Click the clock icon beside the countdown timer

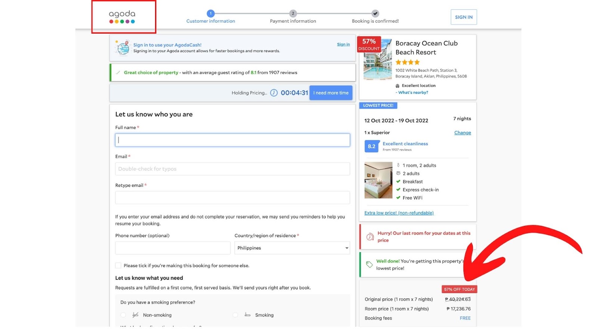tap(274, 93)
